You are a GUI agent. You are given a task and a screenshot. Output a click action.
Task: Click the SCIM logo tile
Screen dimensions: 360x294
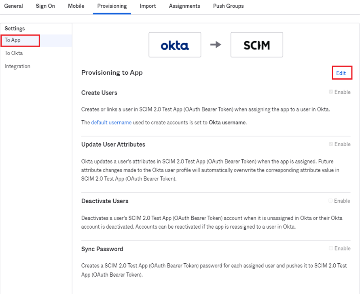coord(257,45)
